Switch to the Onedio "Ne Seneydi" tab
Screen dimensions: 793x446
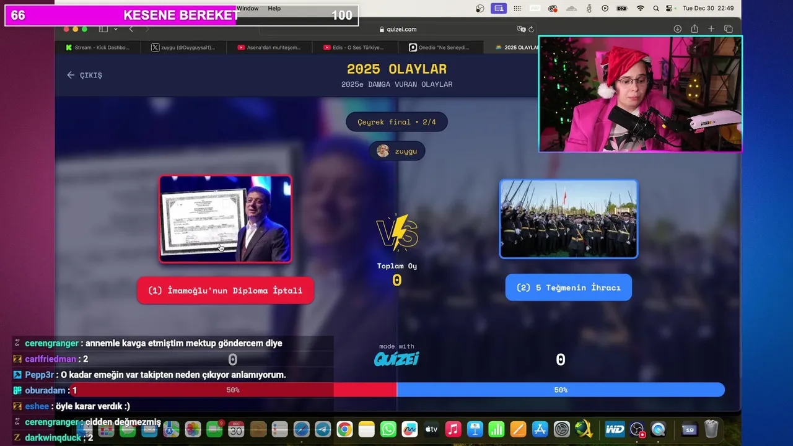click(440, 48)
